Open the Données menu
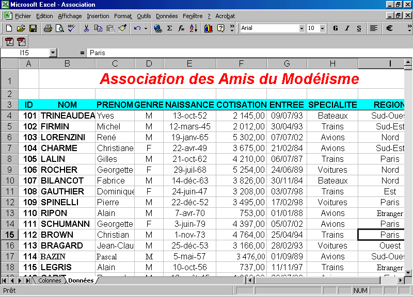The width and height of the screenshot is (413, 297). (166, 16)
